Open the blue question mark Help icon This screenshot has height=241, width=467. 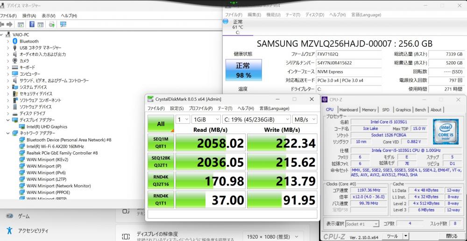tap(32, 24)
